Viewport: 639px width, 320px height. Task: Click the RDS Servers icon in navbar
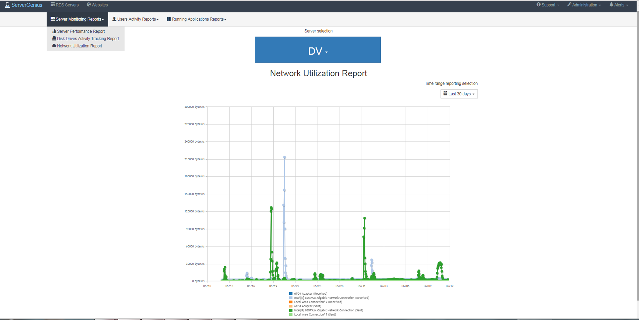[x=53, y=5]
